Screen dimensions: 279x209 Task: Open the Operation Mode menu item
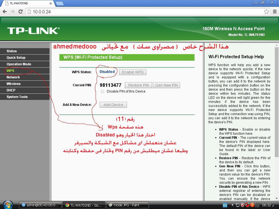pos(25,64)
